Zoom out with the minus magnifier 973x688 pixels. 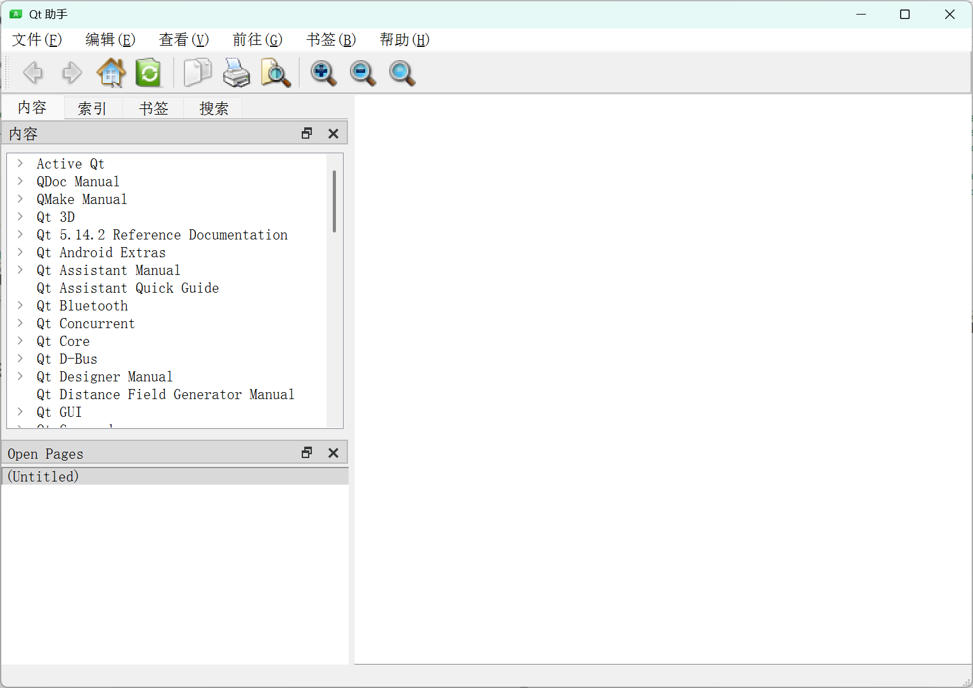[x=363, y=73]
